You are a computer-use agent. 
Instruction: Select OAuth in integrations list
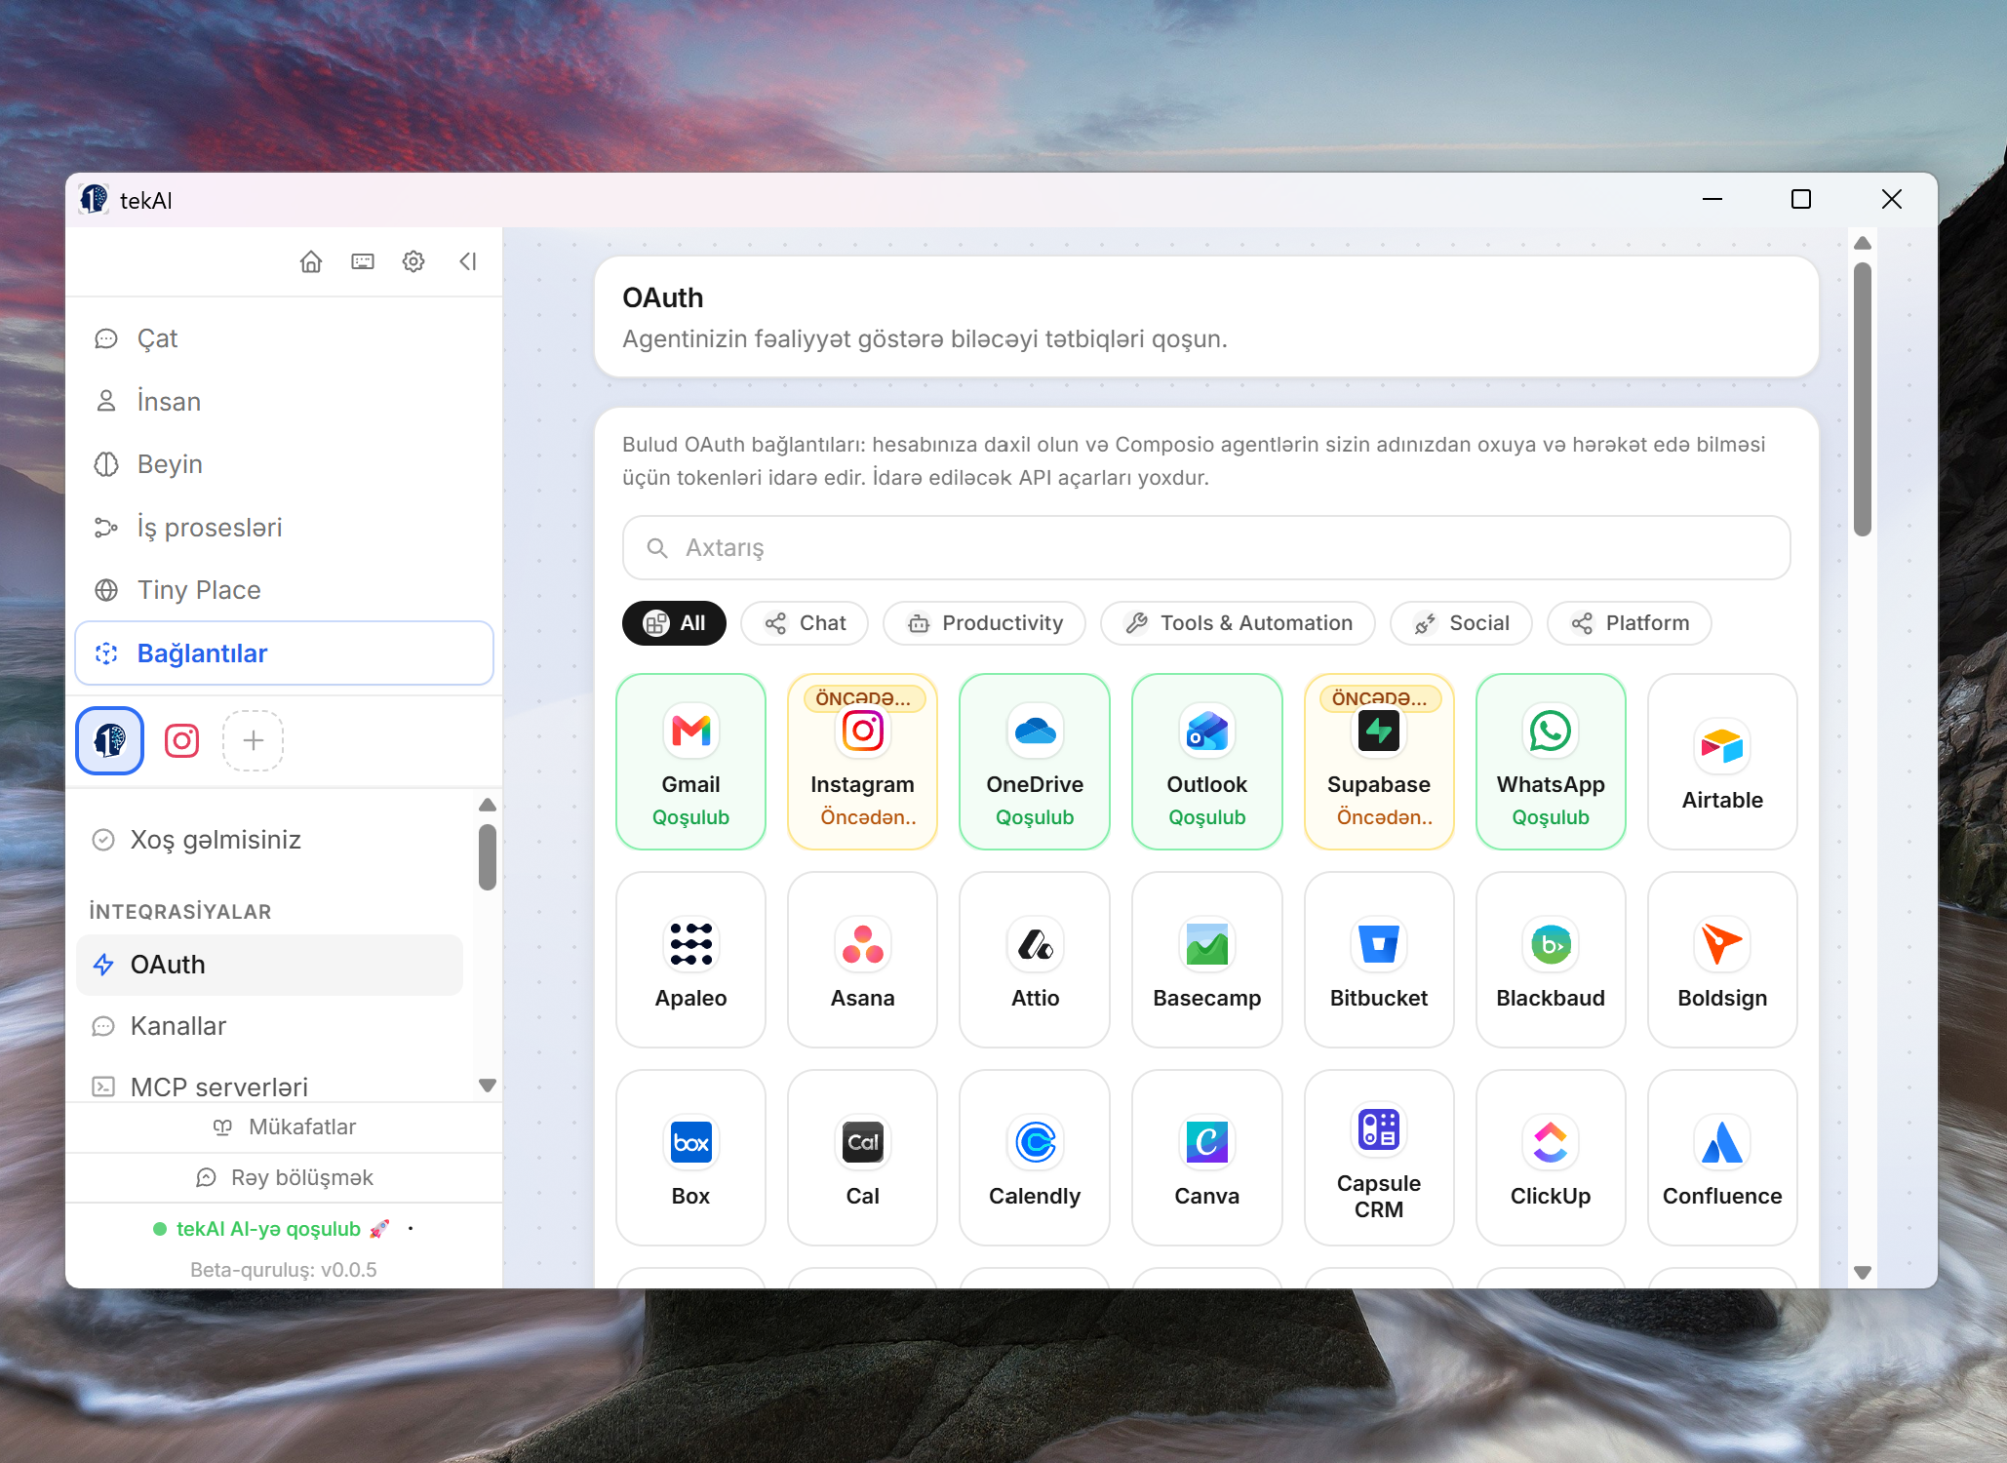point(269,965)
